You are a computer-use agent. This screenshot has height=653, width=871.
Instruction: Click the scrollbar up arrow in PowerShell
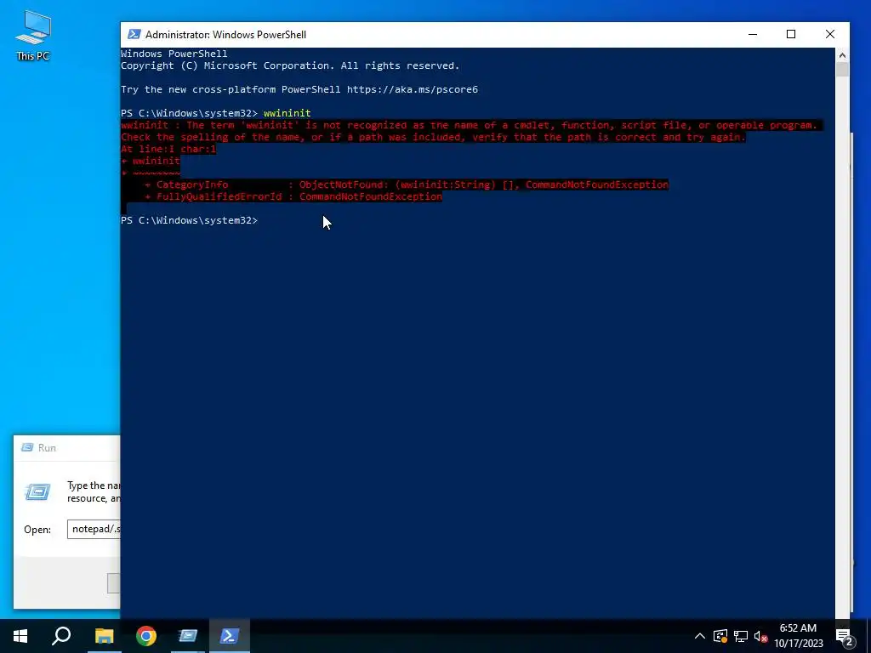click(x=842, y=55)
